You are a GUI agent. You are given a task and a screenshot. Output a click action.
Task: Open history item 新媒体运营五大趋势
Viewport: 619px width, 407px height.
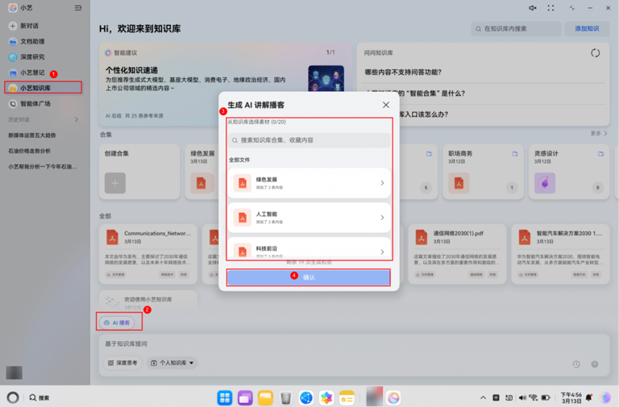32,135
